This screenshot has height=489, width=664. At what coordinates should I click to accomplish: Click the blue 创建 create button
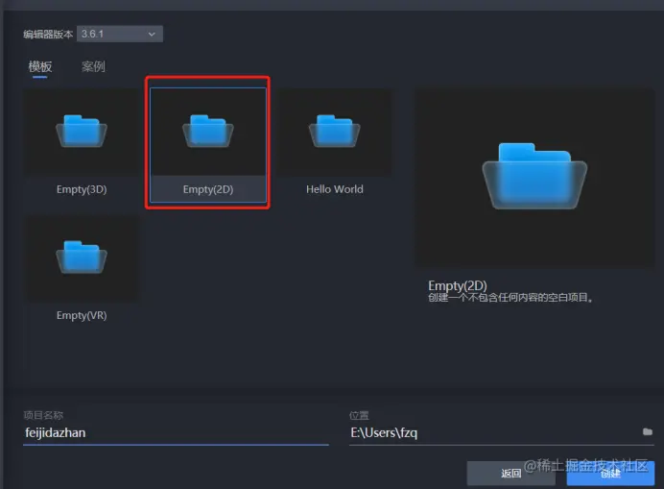point(610,474)
